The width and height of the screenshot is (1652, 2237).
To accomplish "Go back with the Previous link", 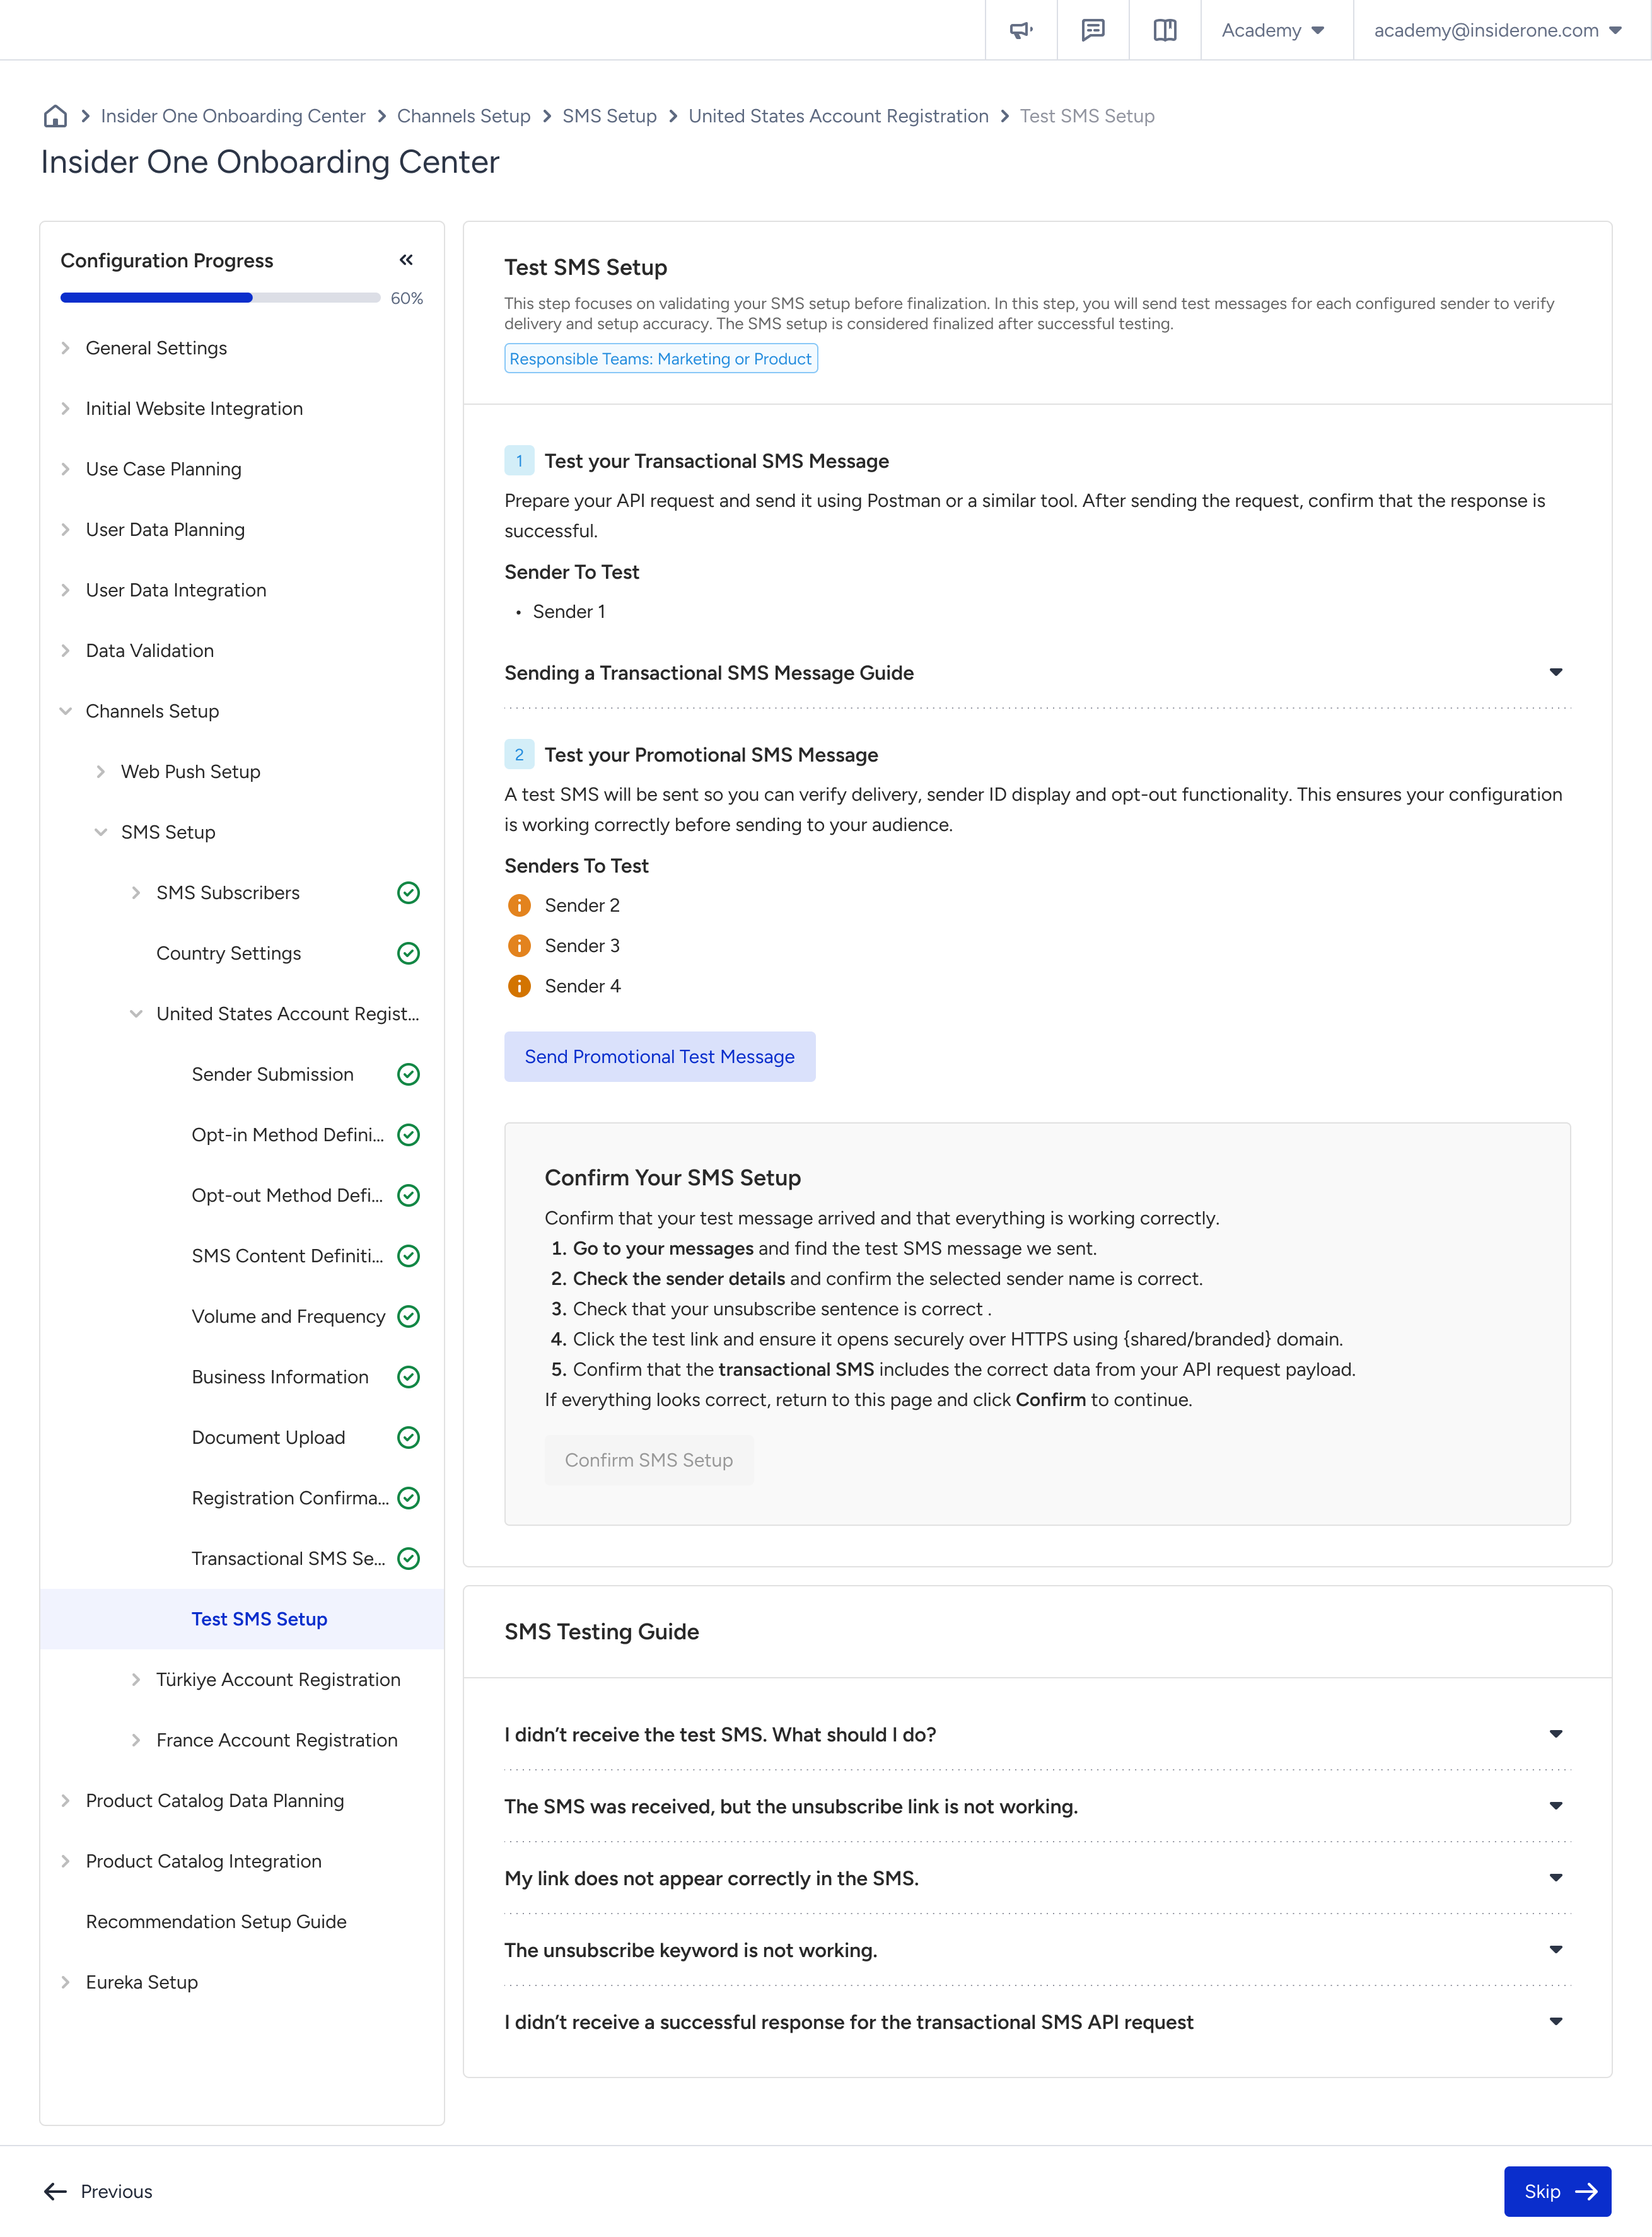I will 98,2191.
